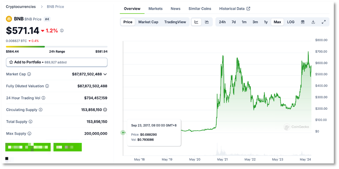339x169 pixels.
Task: Switch to candlestick chart icon
Action: pos(207,22)
